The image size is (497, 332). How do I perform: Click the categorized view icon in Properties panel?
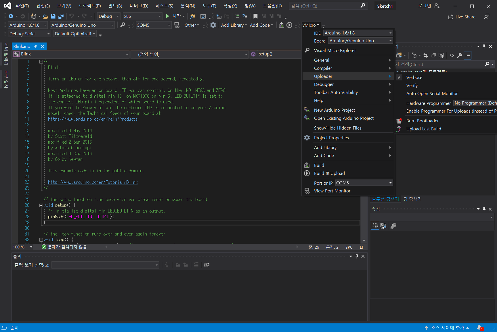375,226
